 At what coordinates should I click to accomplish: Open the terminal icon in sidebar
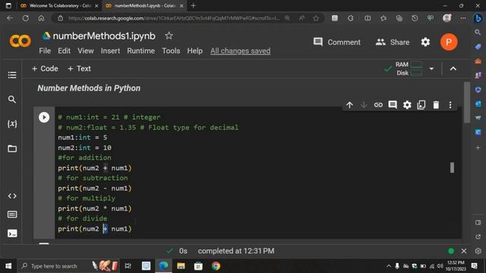[12, 234]
